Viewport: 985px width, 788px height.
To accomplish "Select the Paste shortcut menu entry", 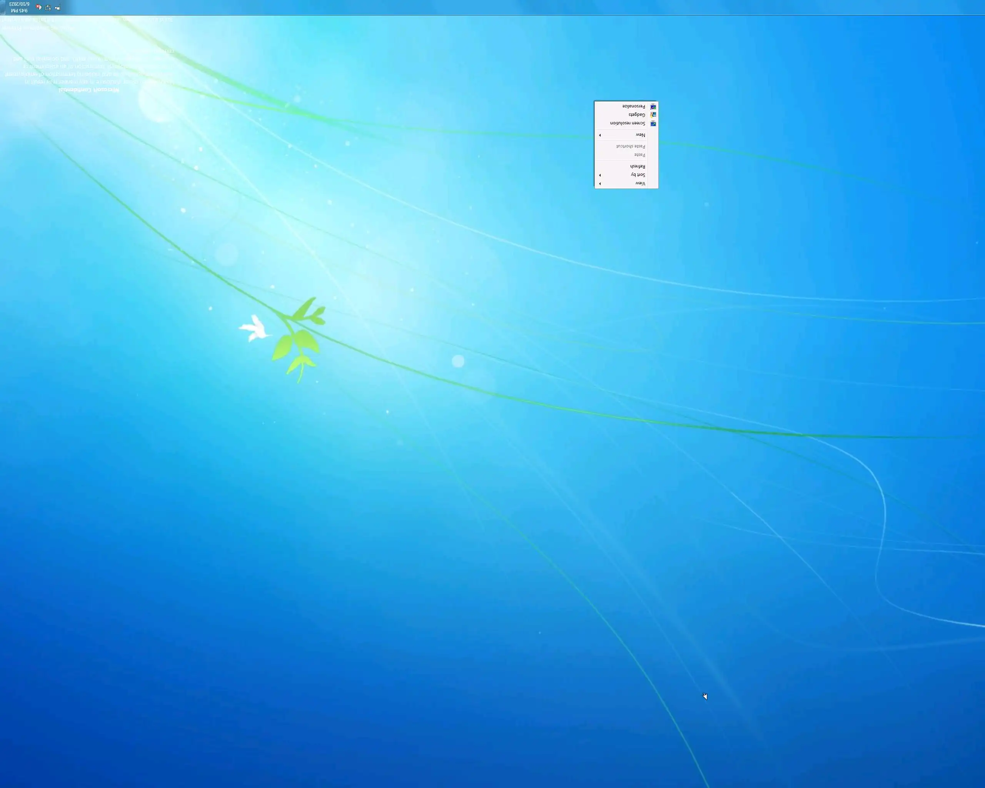I will 631,146.
